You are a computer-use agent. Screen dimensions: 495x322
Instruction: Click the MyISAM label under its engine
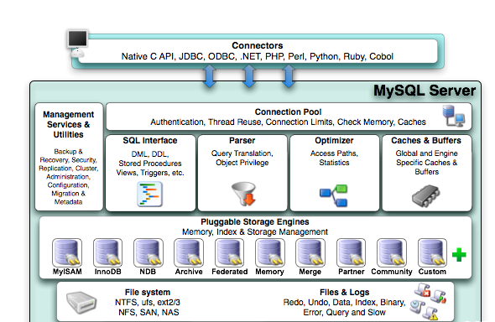click(67, 272)
